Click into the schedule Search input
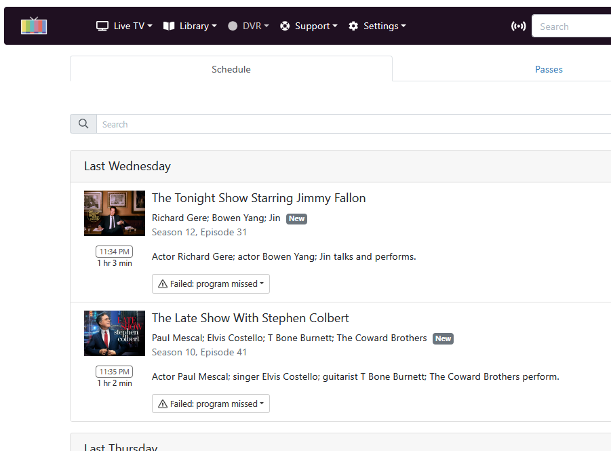 point(353,124)
